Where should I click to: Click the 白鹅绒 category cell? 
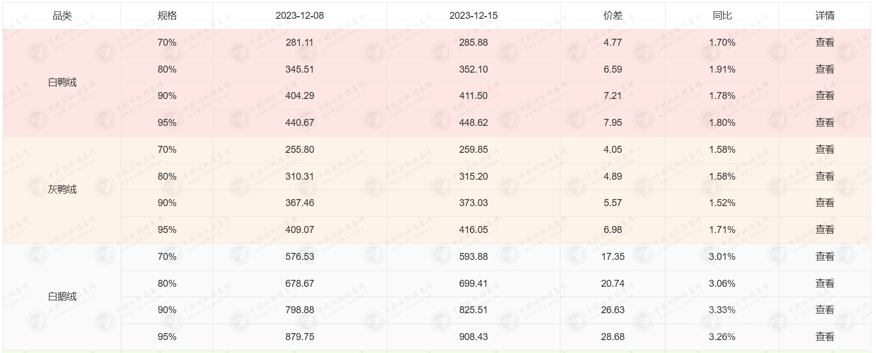(x=62, y=296)
